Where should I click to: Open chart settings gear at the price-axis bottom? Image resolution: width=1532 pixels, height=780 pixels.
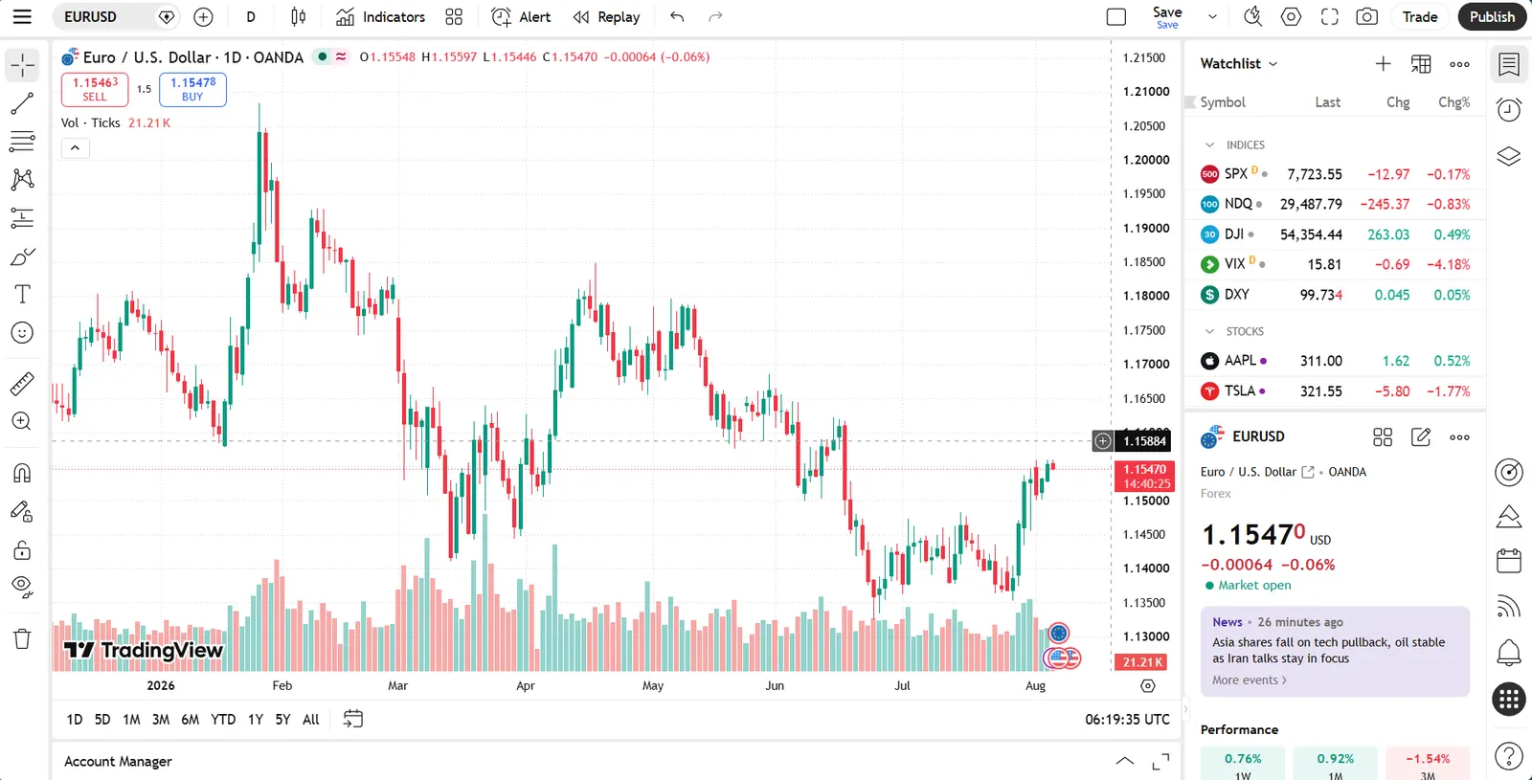pos(1148,686)
